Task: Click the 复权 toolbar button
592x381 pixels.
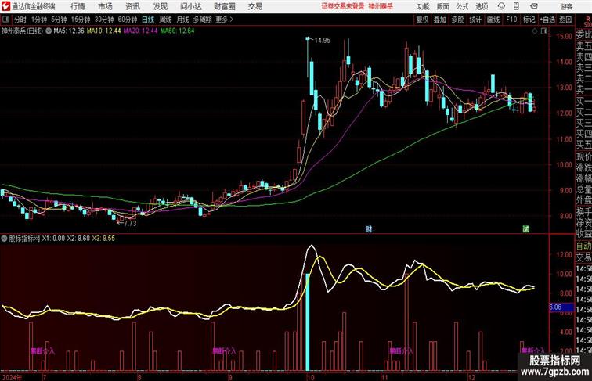Action: [422, 20]
